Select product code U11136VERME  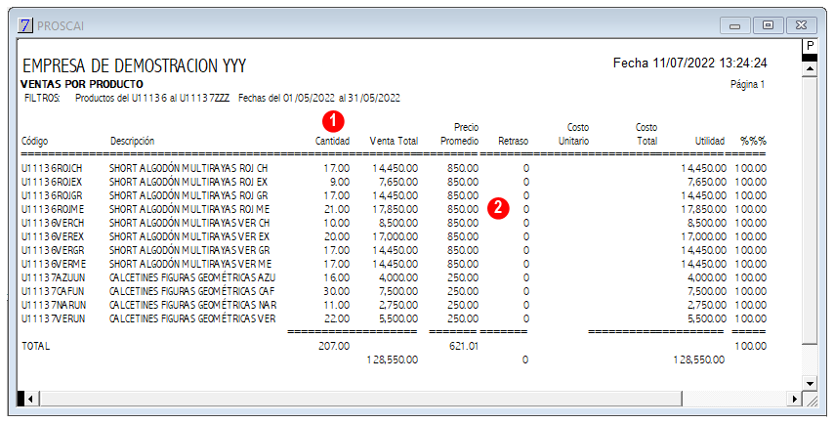53,264
